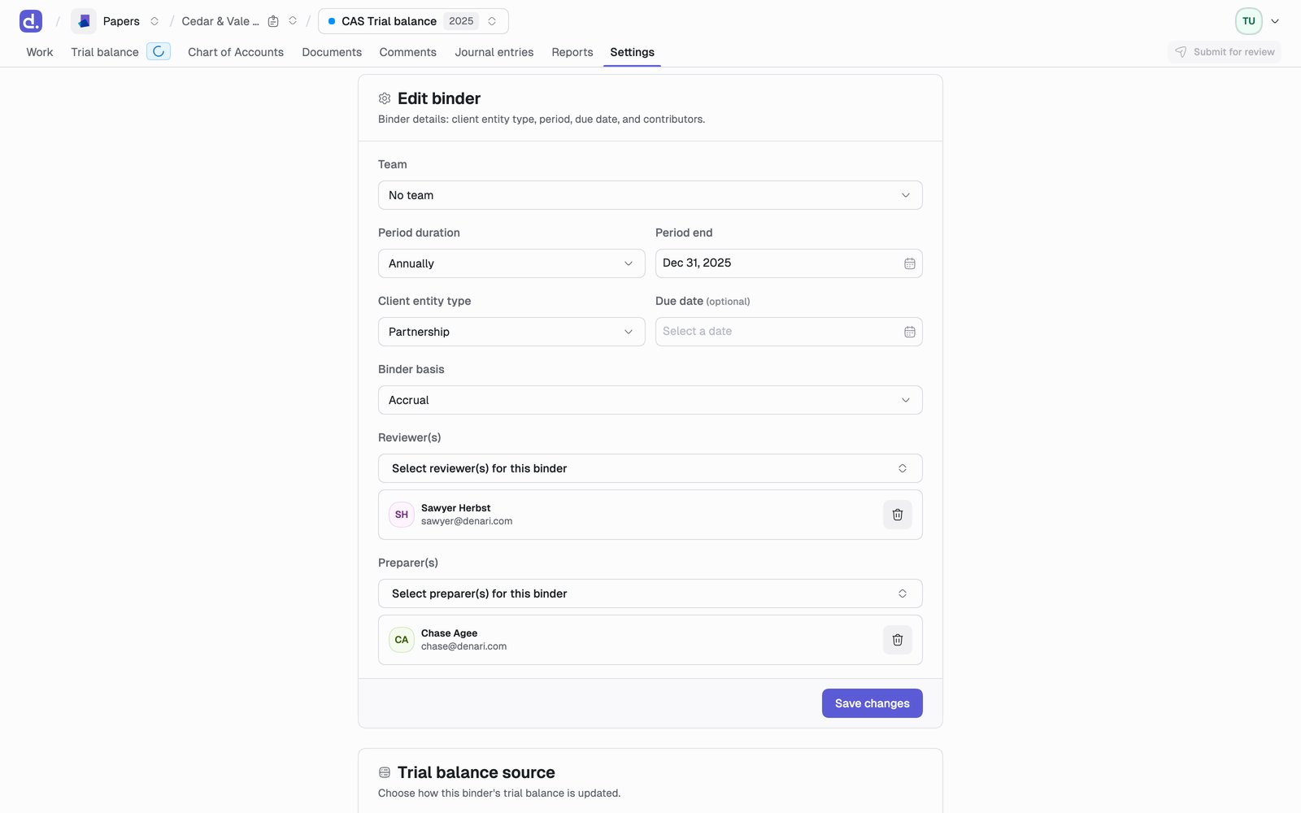Open the Client entity type Partnership dropdown
Viewport: 1301px width, 813px height.
tap(511, 332)
